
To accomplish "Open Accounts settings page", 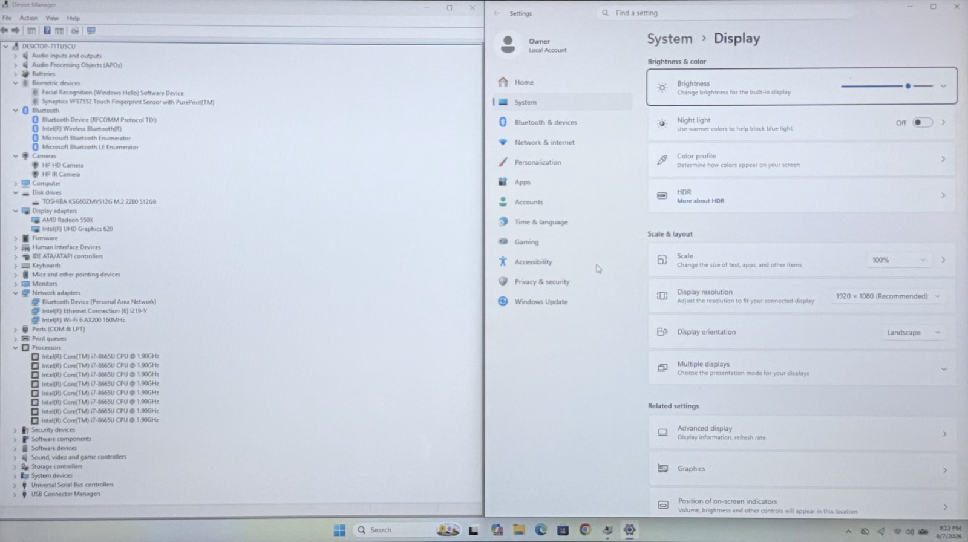I will coord(528,202).
